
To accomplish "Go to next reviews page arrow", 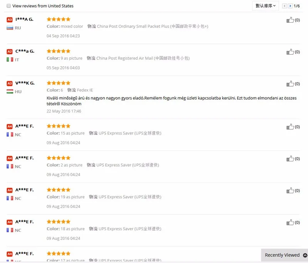I will [290, 6].
